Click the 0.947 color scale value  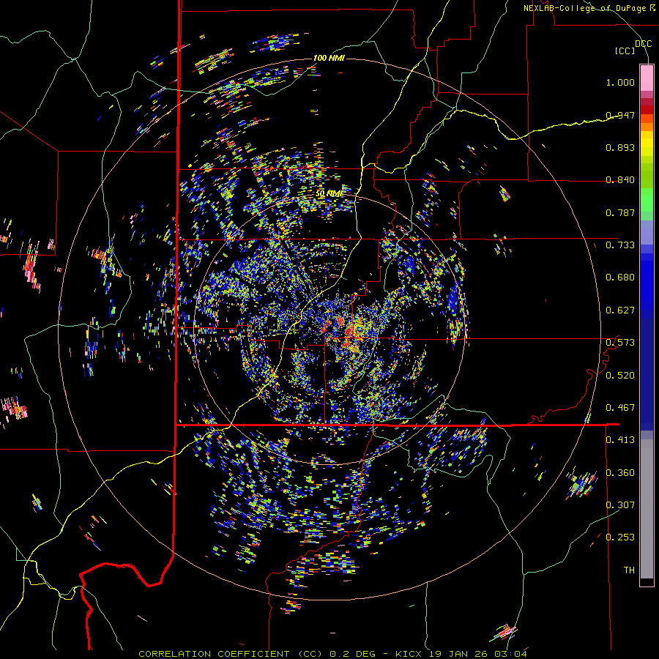click(x=620, y=115)
